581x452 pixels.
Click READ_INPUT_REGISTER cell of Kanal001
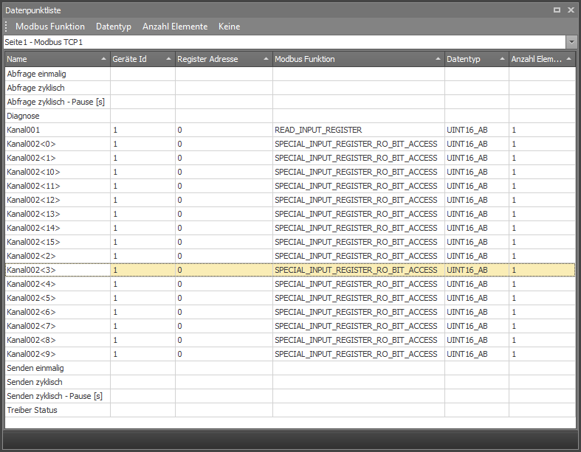coord(358,130)
